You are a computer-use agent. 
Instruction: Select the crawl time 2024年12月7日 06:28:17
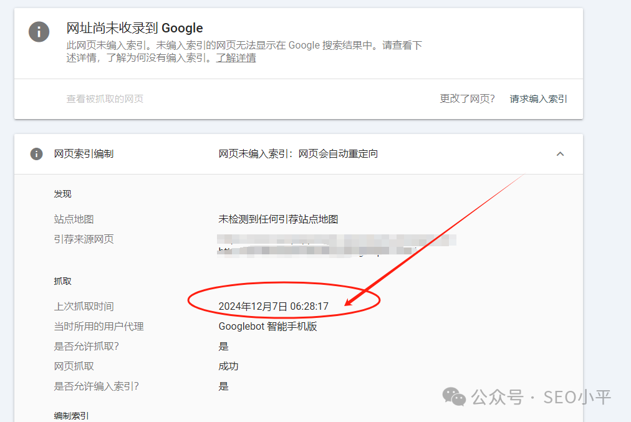[273, 307]
